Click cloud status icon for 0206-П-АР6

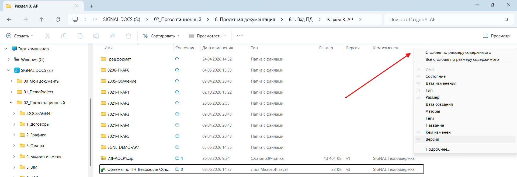tap(177, 70)
